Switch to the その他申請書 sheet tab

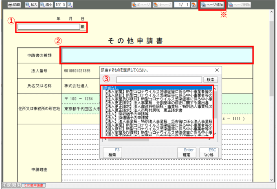pos(33,185)
